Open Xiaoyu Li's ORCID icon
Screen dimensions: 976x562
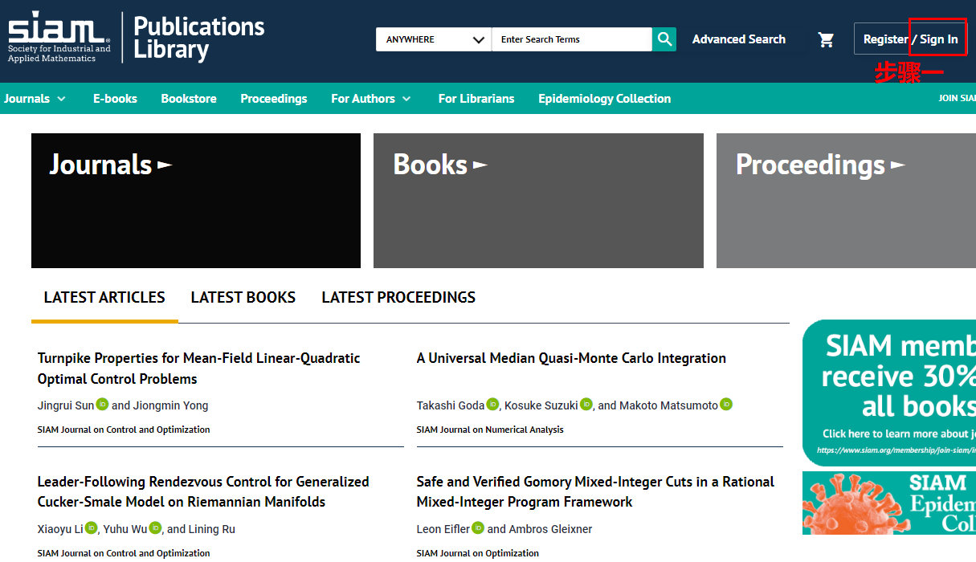pos(92,528)
